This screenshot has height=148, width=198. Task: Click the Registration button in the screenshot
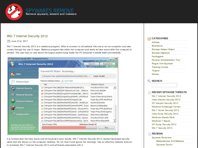coord(108,64)
